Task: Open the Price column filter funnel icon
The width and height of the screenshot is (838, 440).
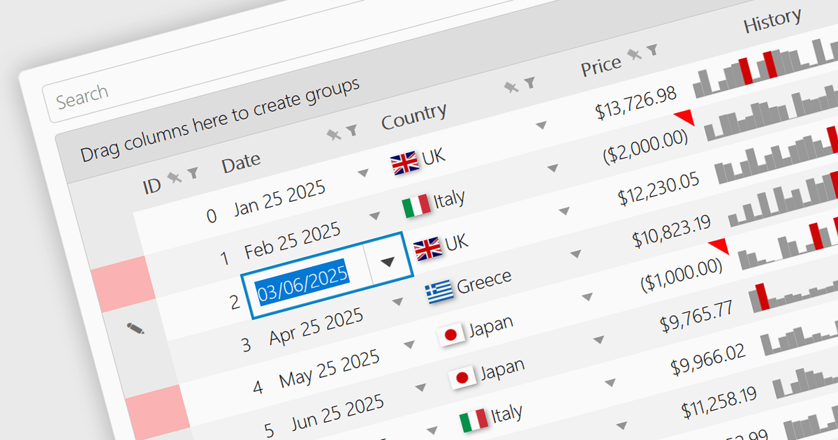Action: pyautogui.click(x=652, y=50)
